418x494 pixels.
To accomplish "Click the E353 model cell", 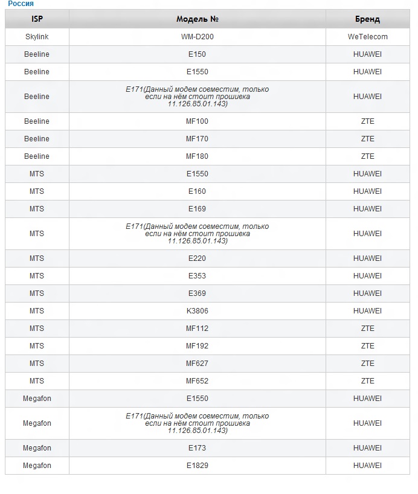I will click(x=197, y=276).
